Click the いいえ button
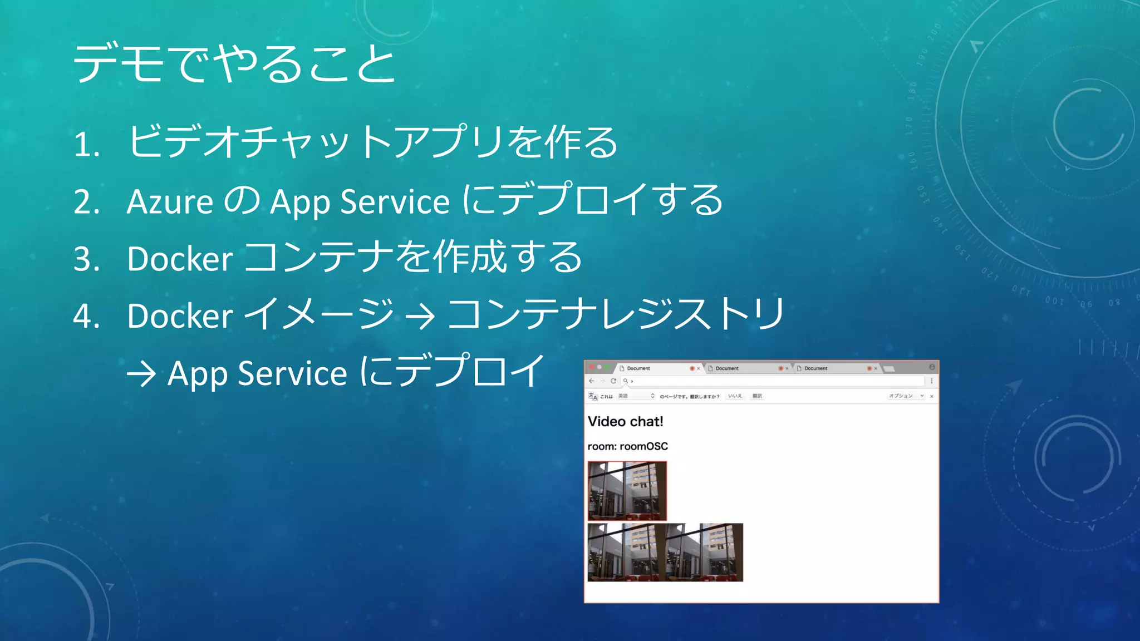The image size is (1140, 641). pos(735,396)
